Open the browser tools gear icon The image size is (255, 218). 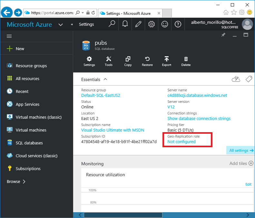pyautogui.click(x=242, y=12)
